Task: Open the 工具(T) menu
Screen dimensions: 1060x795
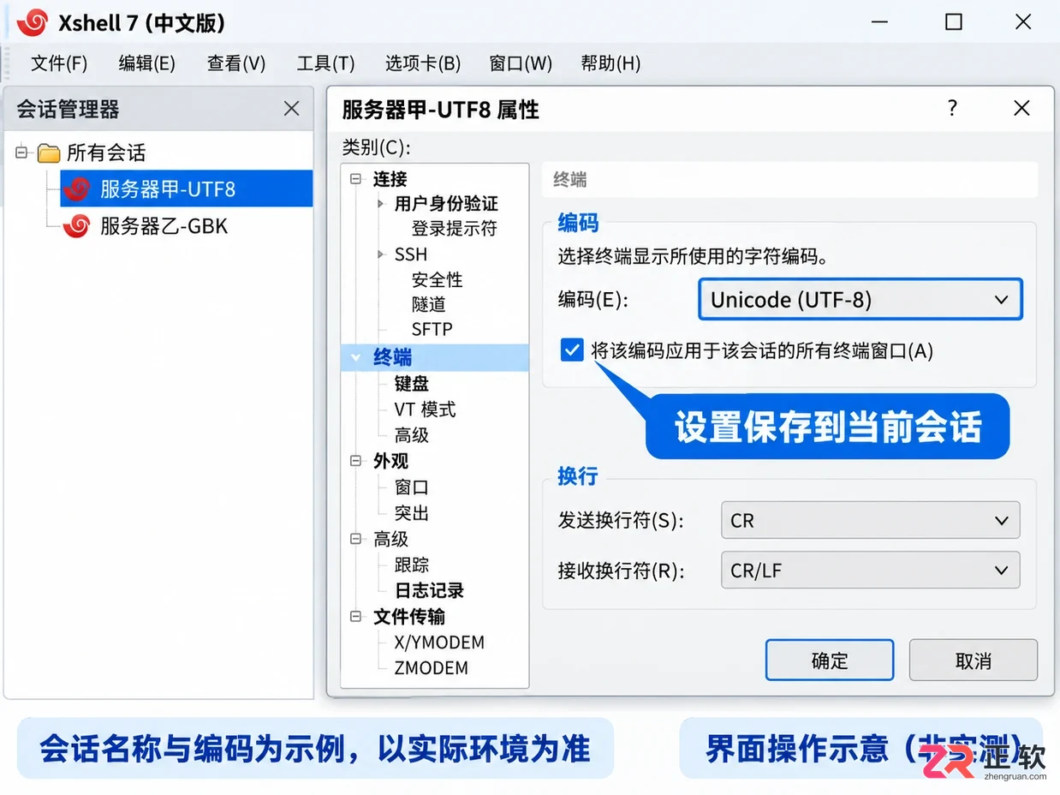Action: [325, 63]
